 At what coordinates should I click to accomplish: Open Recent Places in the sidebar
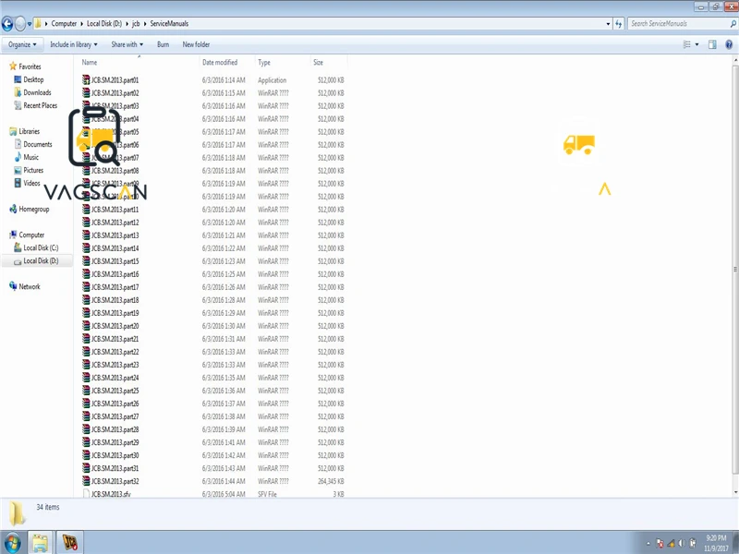pos(36,105)
